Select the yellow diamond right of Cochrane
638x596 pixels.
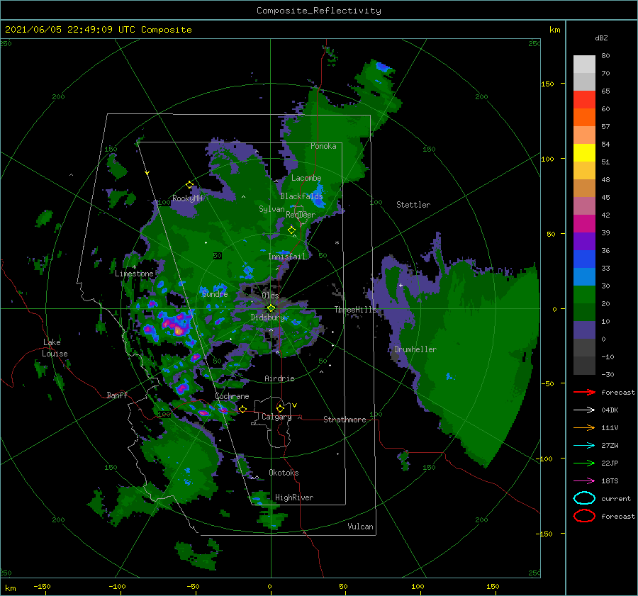(x=242, y=409)
